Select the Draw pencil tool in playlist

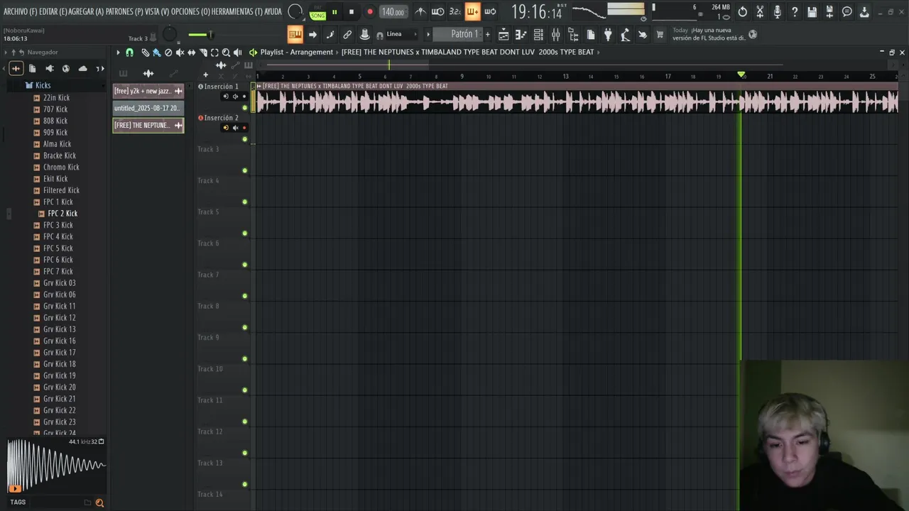point(145,53)
